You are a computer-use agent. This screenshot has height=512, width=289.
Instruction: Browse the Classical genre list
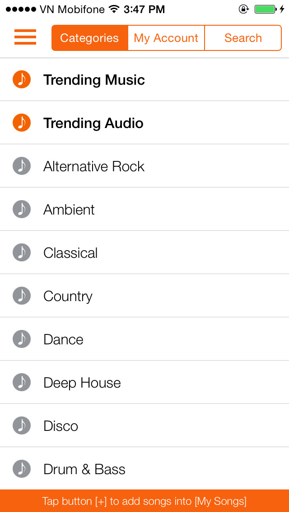[x=70, y=253]
